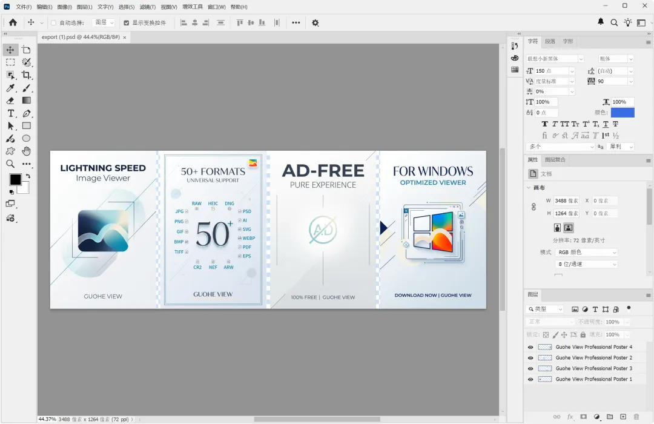This screenshot has height=424, width=654.
Task: Enable the Auto-Select checkbox
Action: [53, 23]
